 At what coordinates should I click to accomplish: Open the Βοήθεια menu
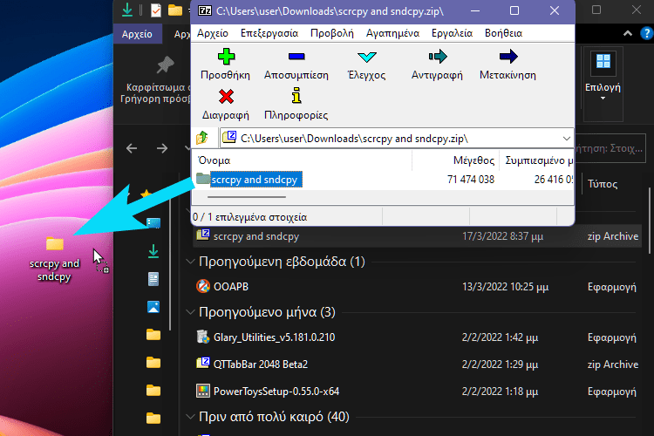[503, 33]
